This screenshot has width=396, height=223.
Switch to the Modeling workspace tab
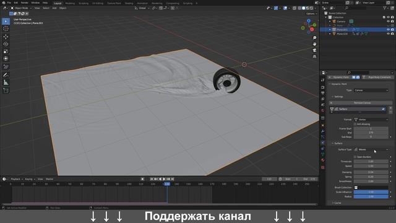tap(70, 3)
